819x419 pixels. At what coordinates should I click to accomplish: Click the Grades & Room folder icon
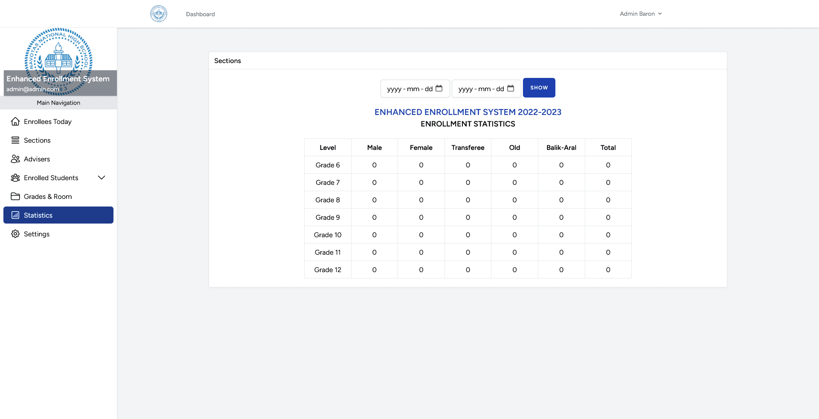pos(15,196)
